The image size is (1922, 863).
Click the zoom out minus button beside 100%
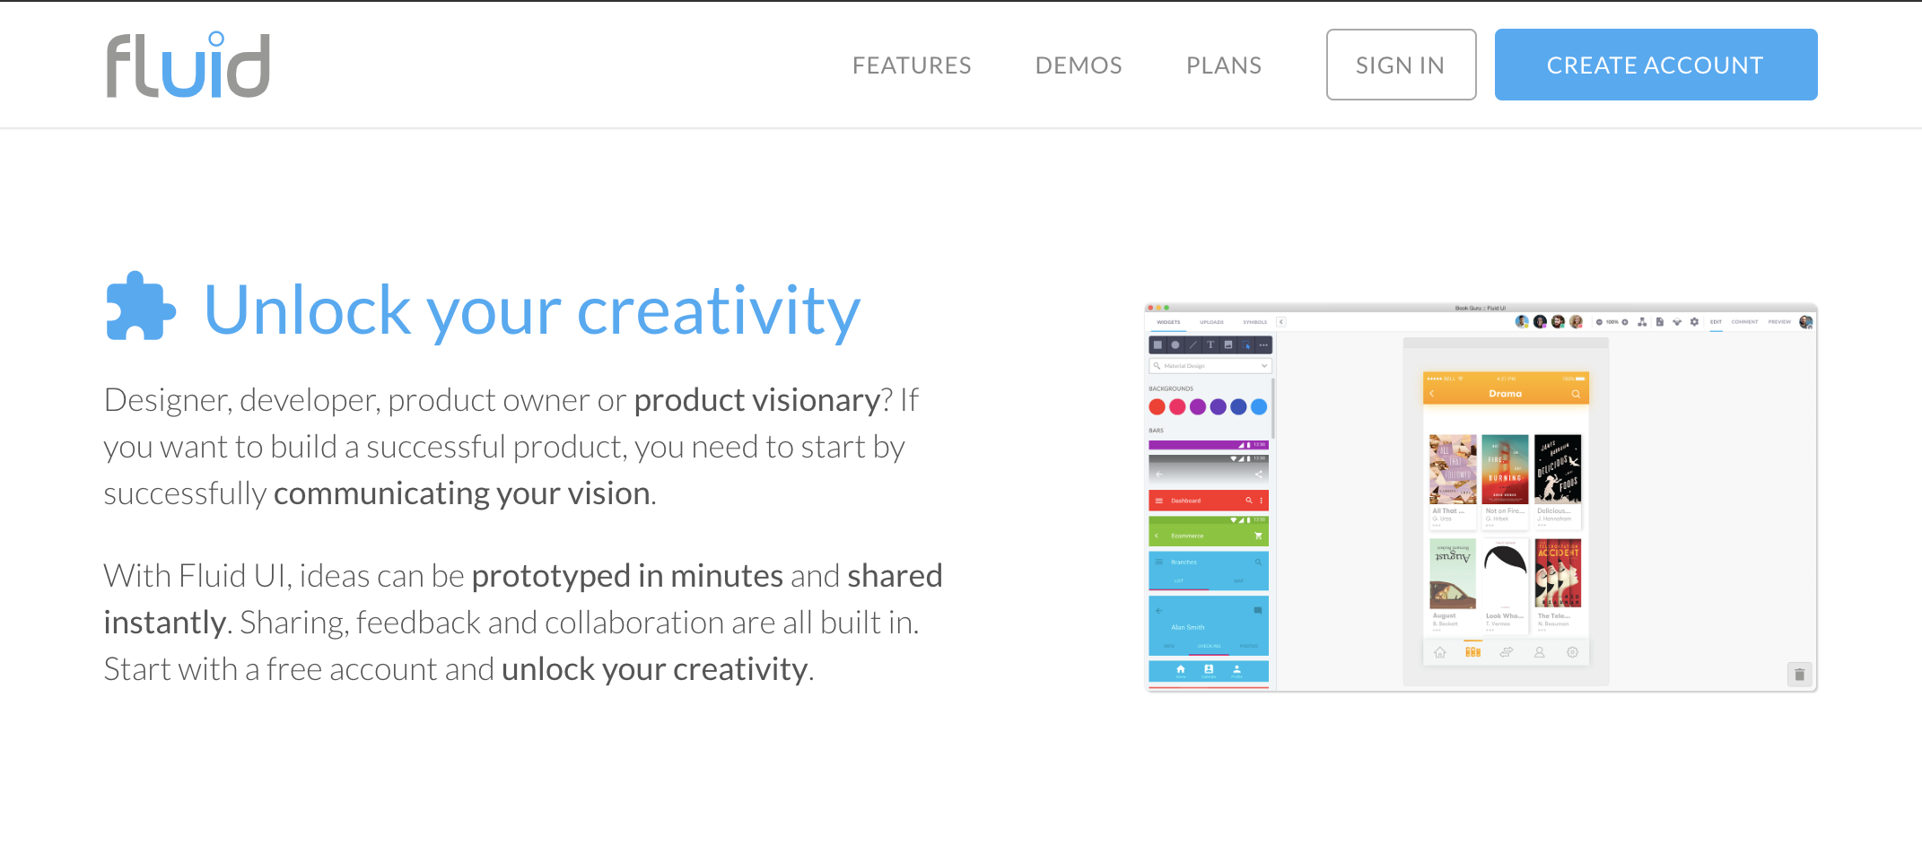[1599, 322]
